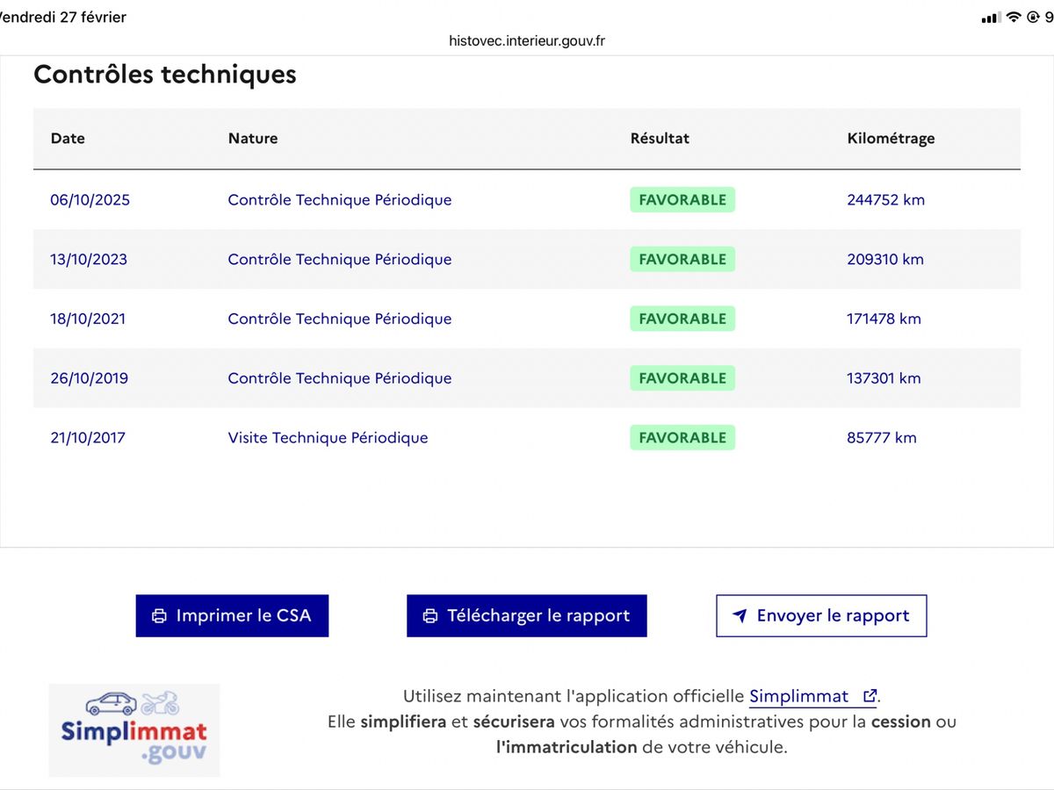The width and height of the screenshot is (1054, 790).
Task: Click the Imprimer le CSA button
Action: (x=232, y=616)
